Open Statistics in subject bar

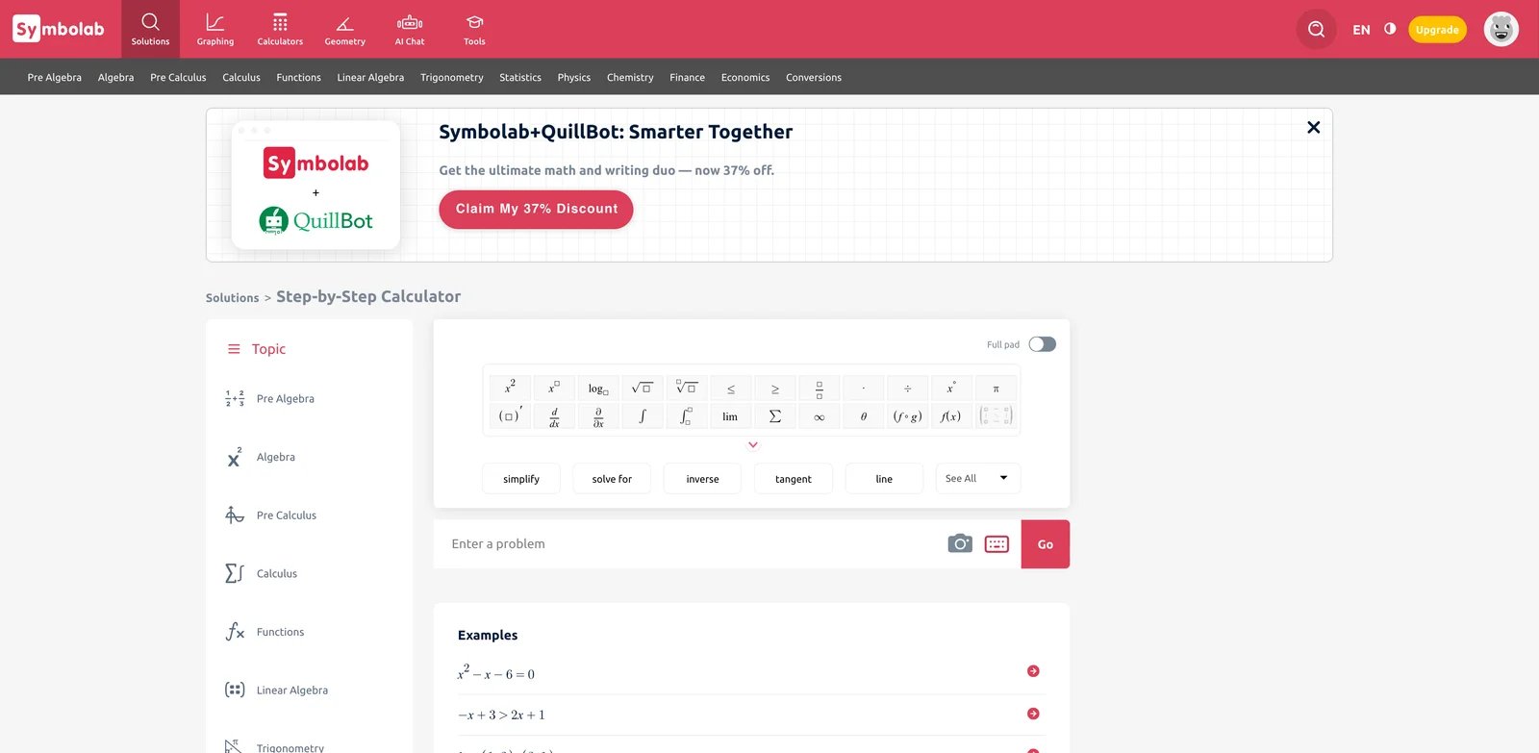[x=520, y=77]
